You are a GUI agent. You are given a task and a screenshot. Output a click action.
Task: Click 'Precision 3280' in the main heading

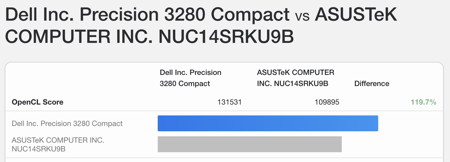pyautogui.click(x=142, y=14)
